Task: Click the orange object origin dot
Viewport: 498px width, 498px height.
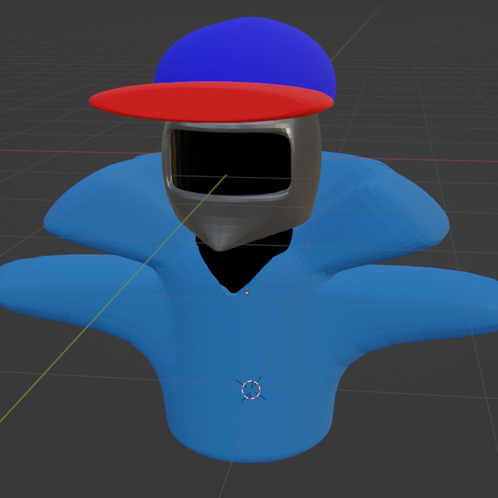Action: click(x=247, y=293)
